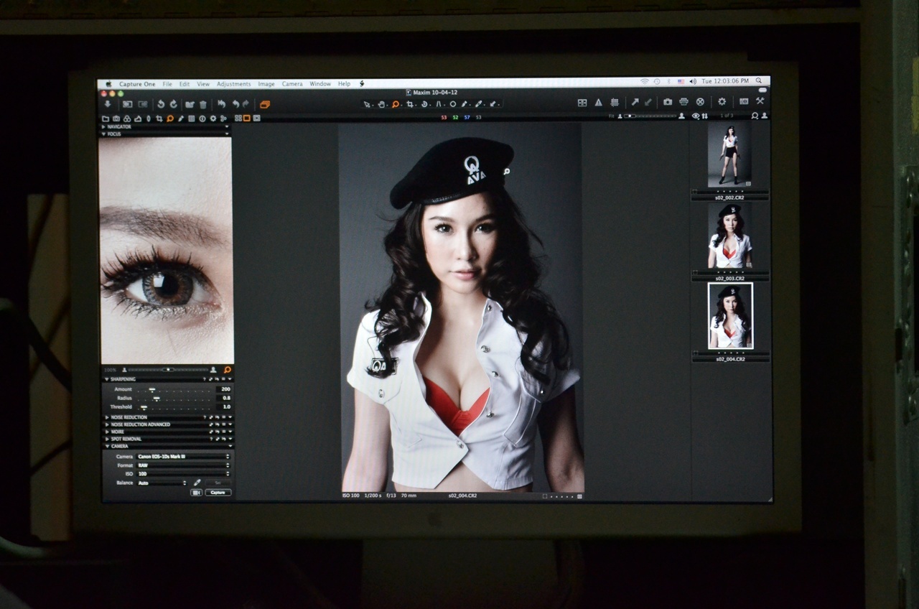The height and width of the screenshot is (609, 919).
Task: Rotate image left with the counterclockwise arrow
Action: tap(161, 104)
